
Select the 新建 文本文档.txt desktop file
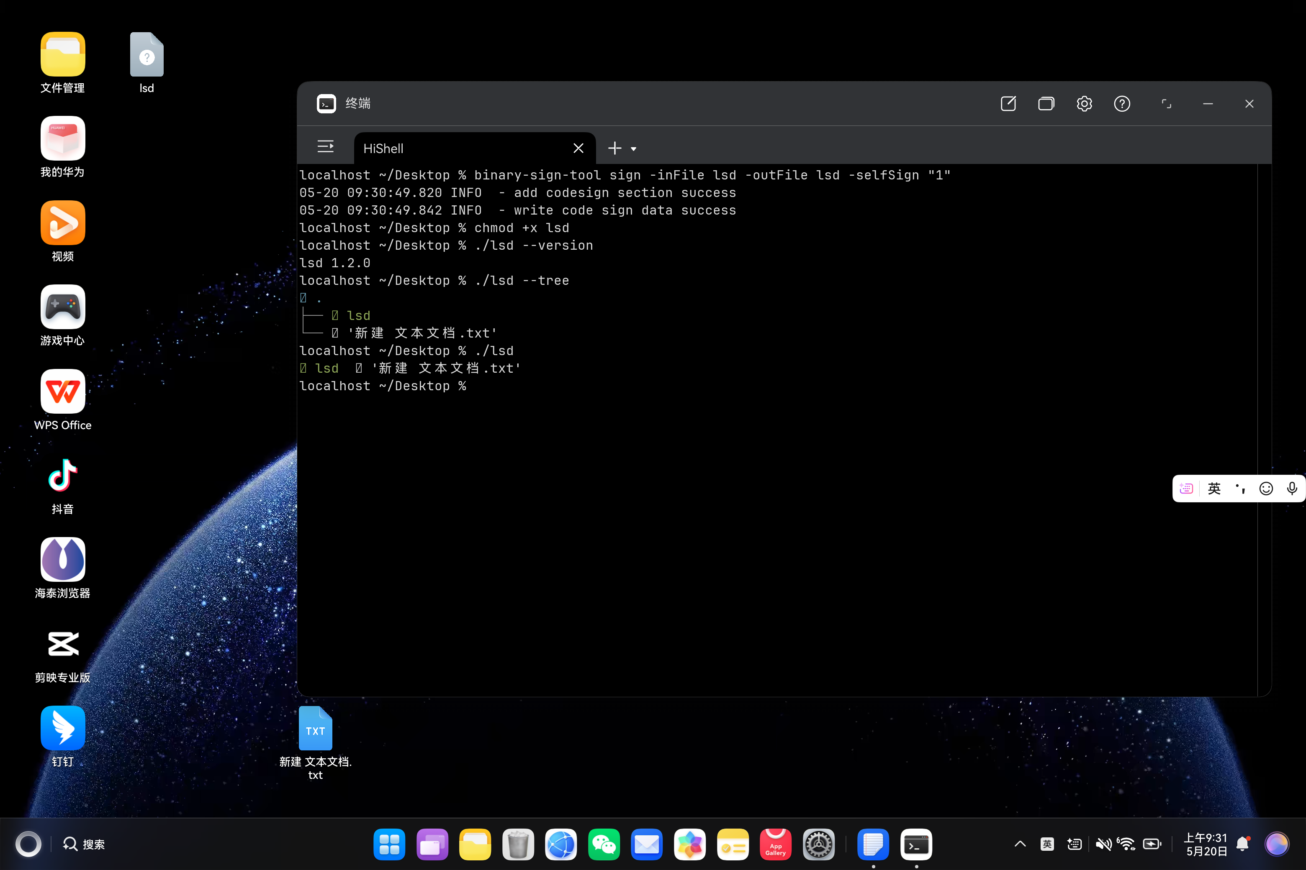click(315, 744)
